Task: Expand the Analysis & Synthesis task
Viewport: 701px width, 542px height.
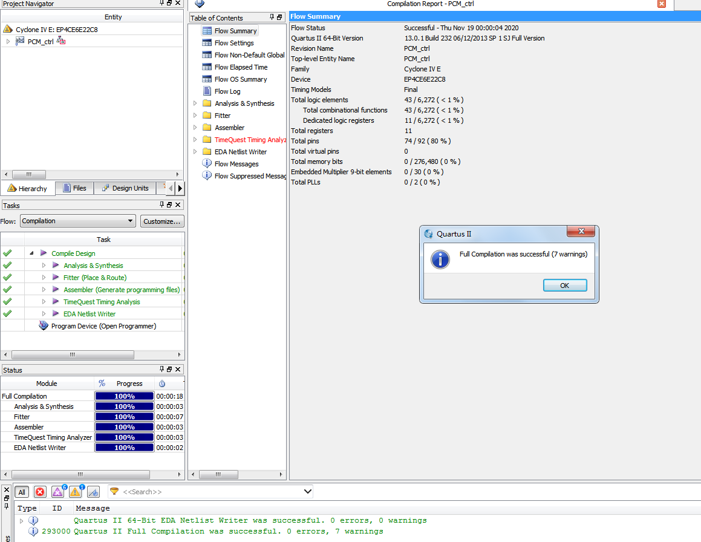Action: point(44,265)
